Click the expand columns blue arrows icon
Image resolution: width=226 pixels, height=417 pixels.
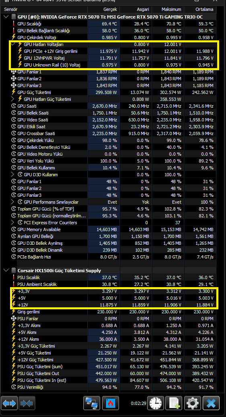pyautogui.click(x=9, y=403)
